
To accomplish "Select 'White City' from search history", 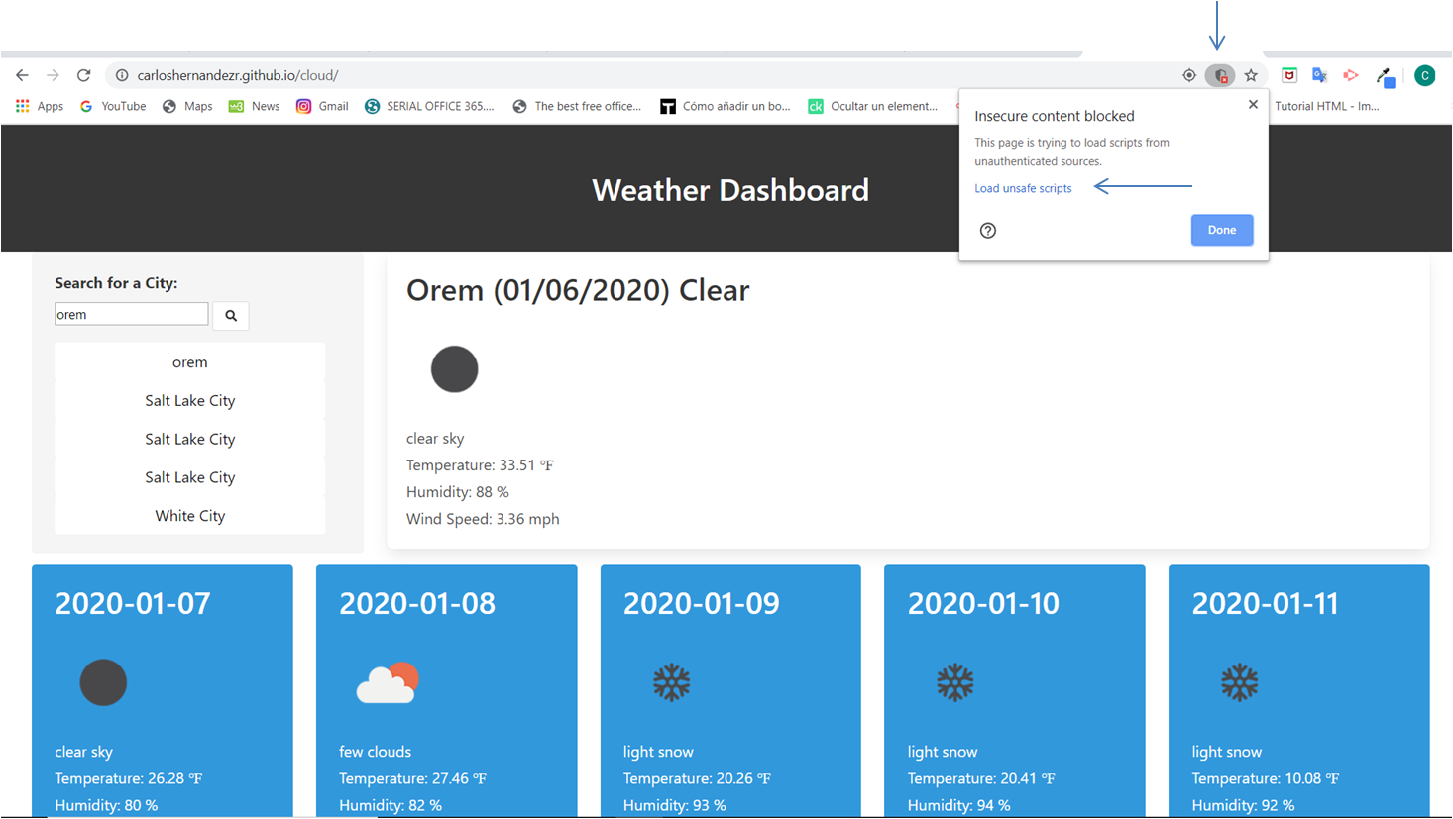I will [190, 516].
